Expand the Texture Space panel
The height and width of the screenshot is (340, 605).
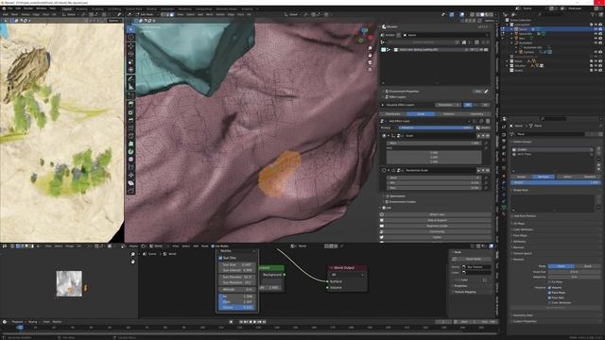[522, 253]
